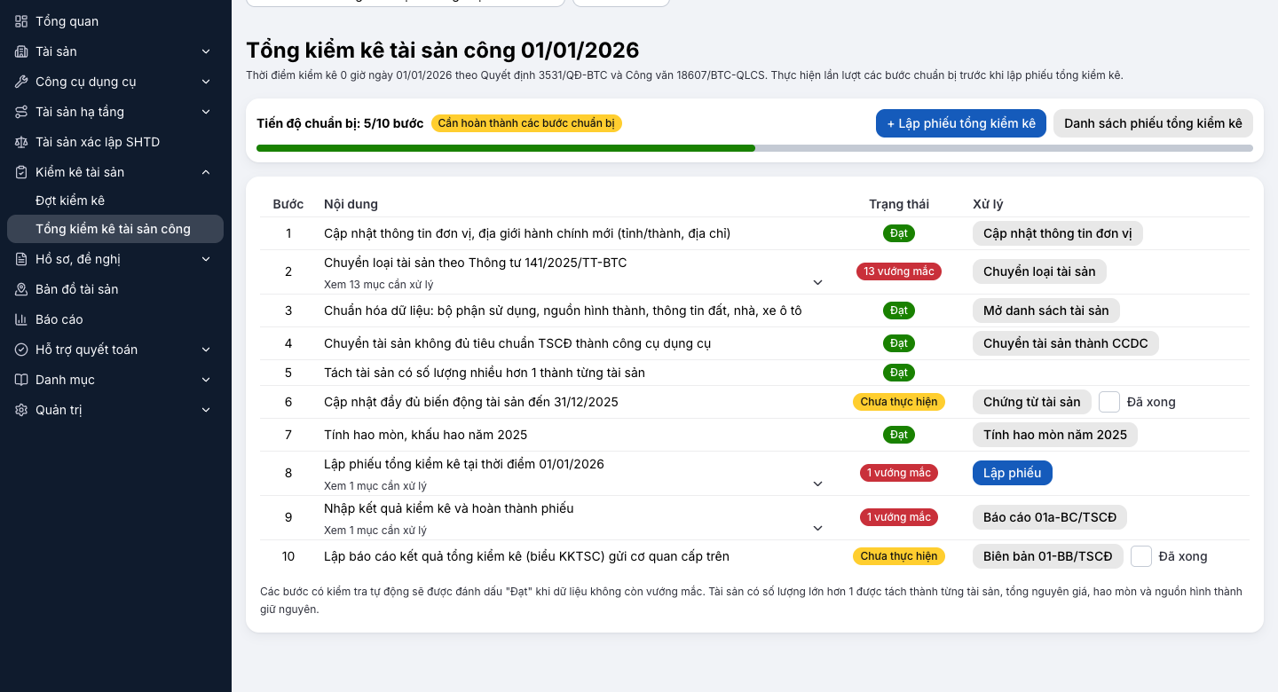Viewport: 1278px width, 692px height.
Task: Expand the Công cụ dụng cụ chevron
Action: (206, 82)
